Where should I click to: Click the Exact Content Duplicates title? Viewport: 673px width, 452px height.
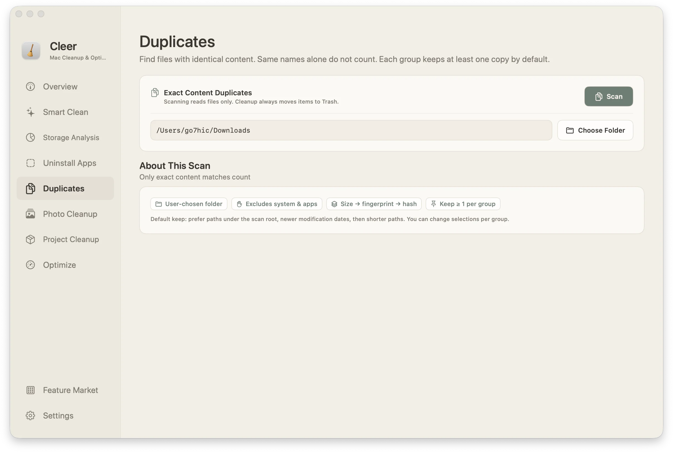pyautogui.click(x=208, y=93)
